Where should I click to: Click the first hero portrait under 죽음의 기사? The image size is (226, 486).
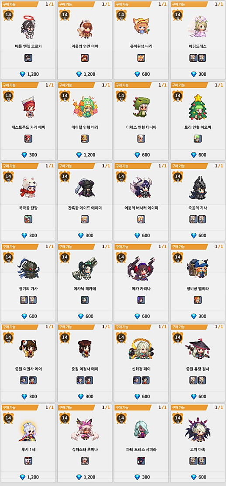(x=194, y=219)
